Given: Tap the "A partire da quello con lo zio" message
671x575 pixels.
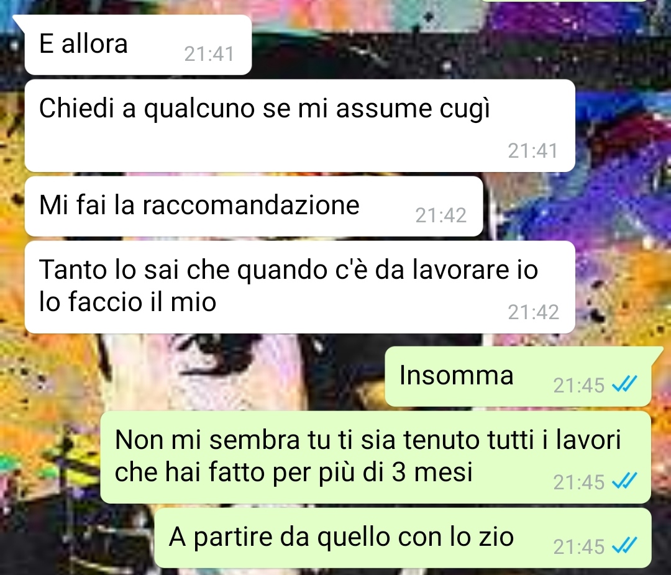Looking at the screenshot, I should pyautogui.click(x=402, y=538).
